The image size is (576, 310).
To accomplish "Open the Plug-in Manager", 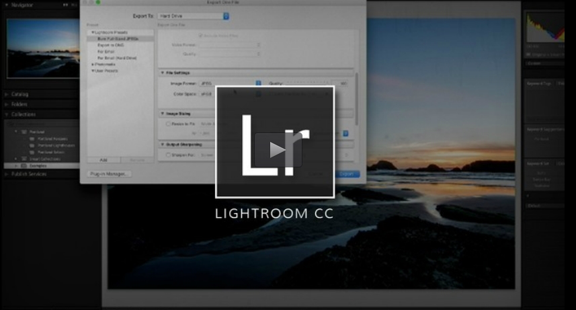I will click(x=110, y=174).
